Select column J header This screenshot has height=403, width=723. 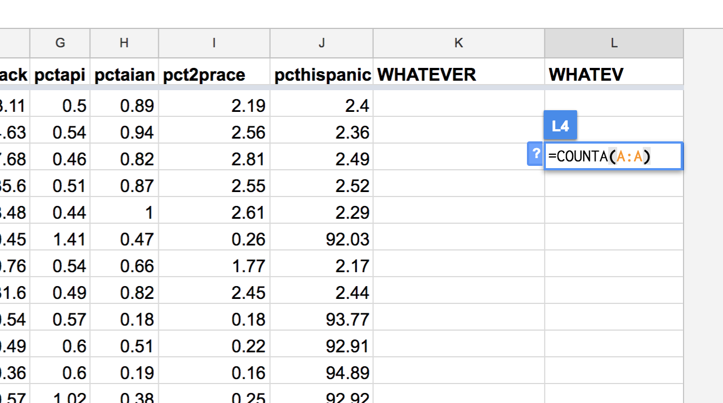(x=322, y=43)
